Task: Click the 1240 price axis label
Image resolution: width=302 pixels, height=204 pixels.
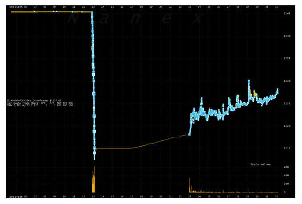Action: (287, 36)
